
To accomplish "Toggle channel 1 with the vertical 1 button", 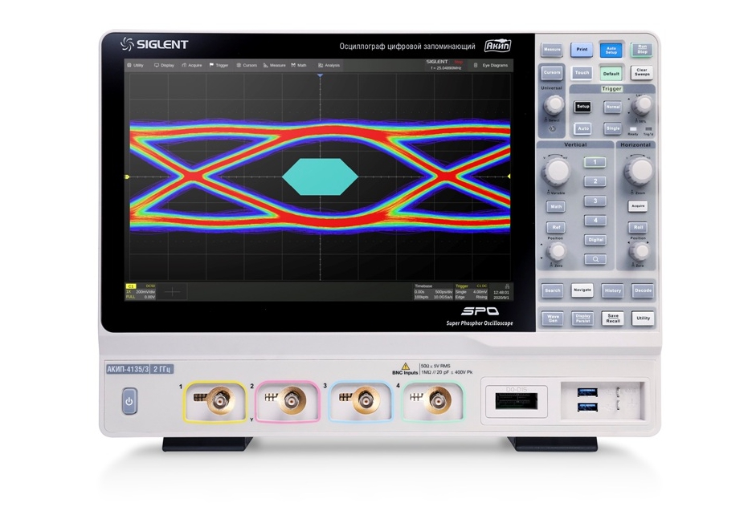I will click(x=595, y=162).
